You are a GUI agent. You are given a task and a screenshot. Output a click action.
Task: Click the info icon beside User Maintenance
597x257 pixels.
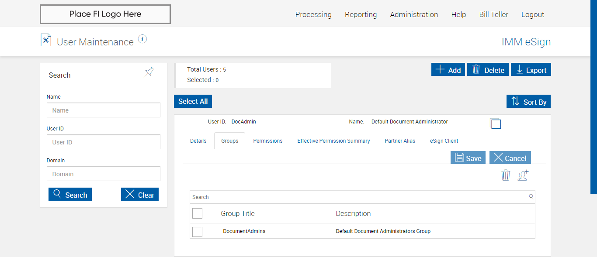pos(142,39)
